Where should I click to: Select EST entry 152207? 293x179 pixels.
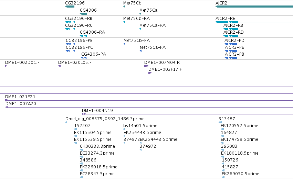click(82, 126)
